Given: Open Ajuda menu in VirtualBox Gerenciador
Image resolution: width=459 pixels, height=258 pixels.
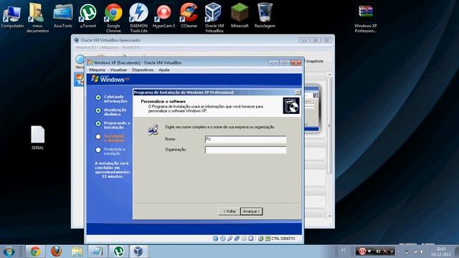Looking at the screenshot, I should 131,47.
